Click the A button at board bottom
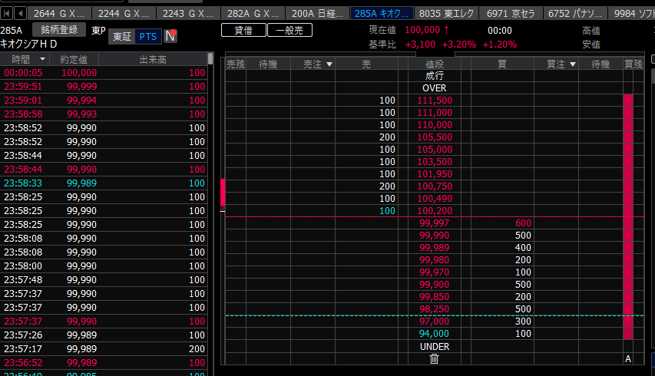Viewport: 655px width, 376px height. pyautogui.click(x=628, y=359)
